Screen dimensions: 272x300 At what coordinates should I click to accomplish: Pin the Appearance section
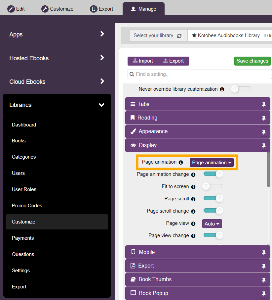264,132
